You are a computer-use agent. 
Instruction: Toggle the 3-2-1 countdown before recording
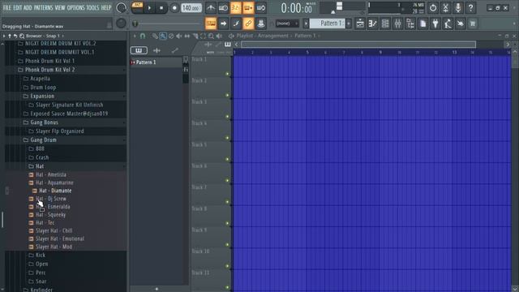coord(236,7)
